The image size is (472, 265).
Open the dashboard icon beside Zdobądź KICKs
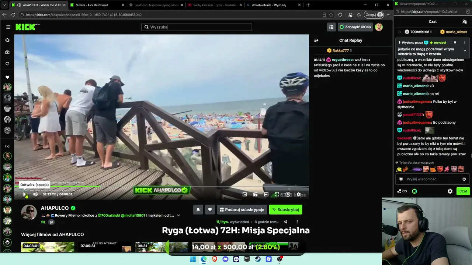coord(332,27)
